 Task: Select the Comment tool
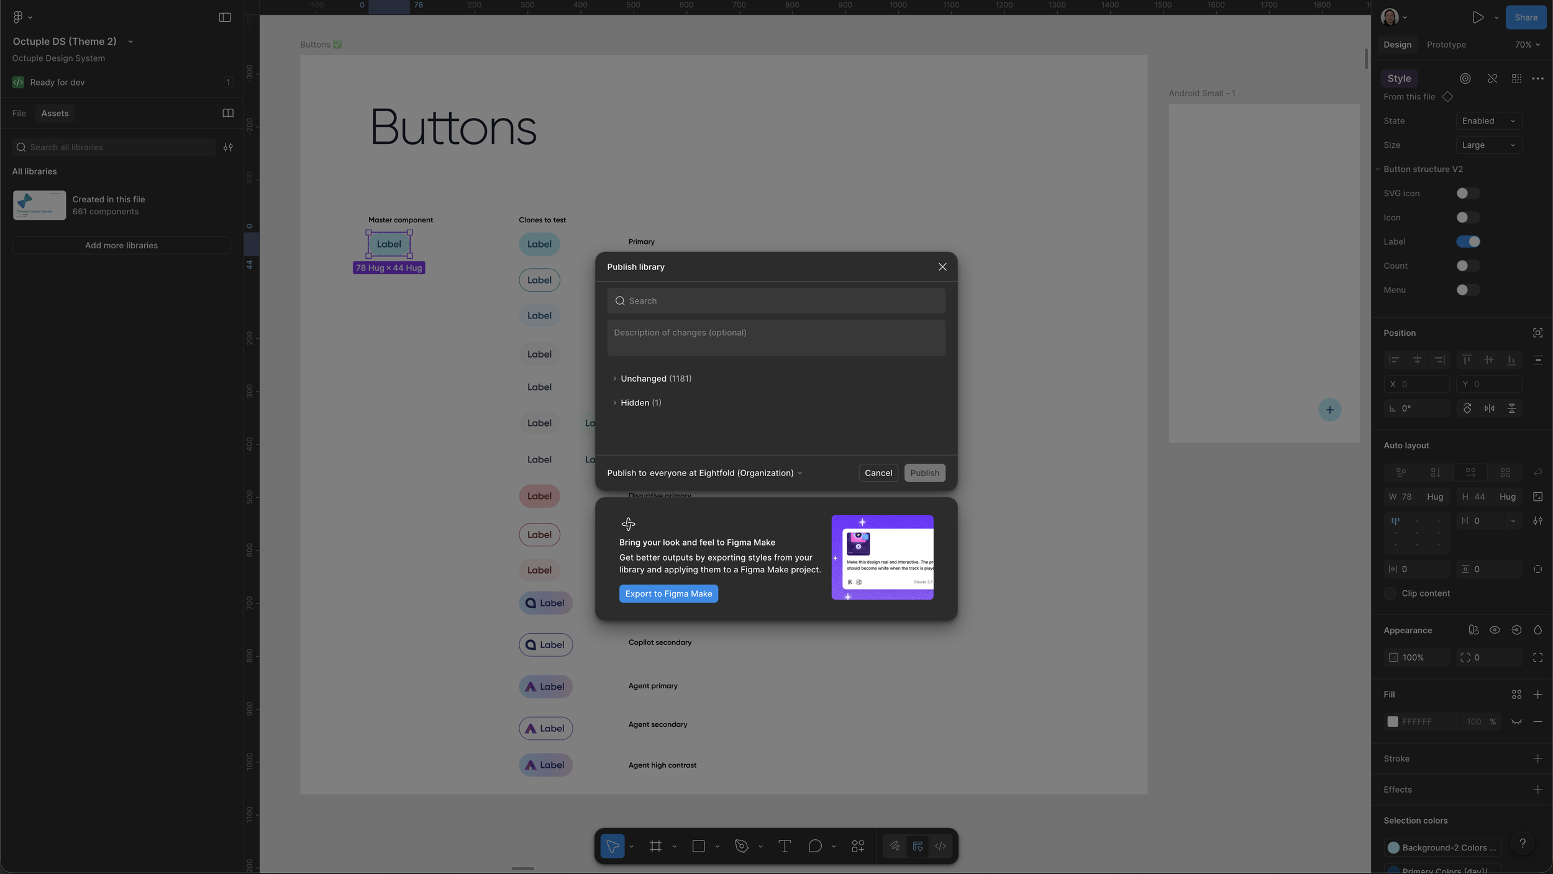pos(814,846)
